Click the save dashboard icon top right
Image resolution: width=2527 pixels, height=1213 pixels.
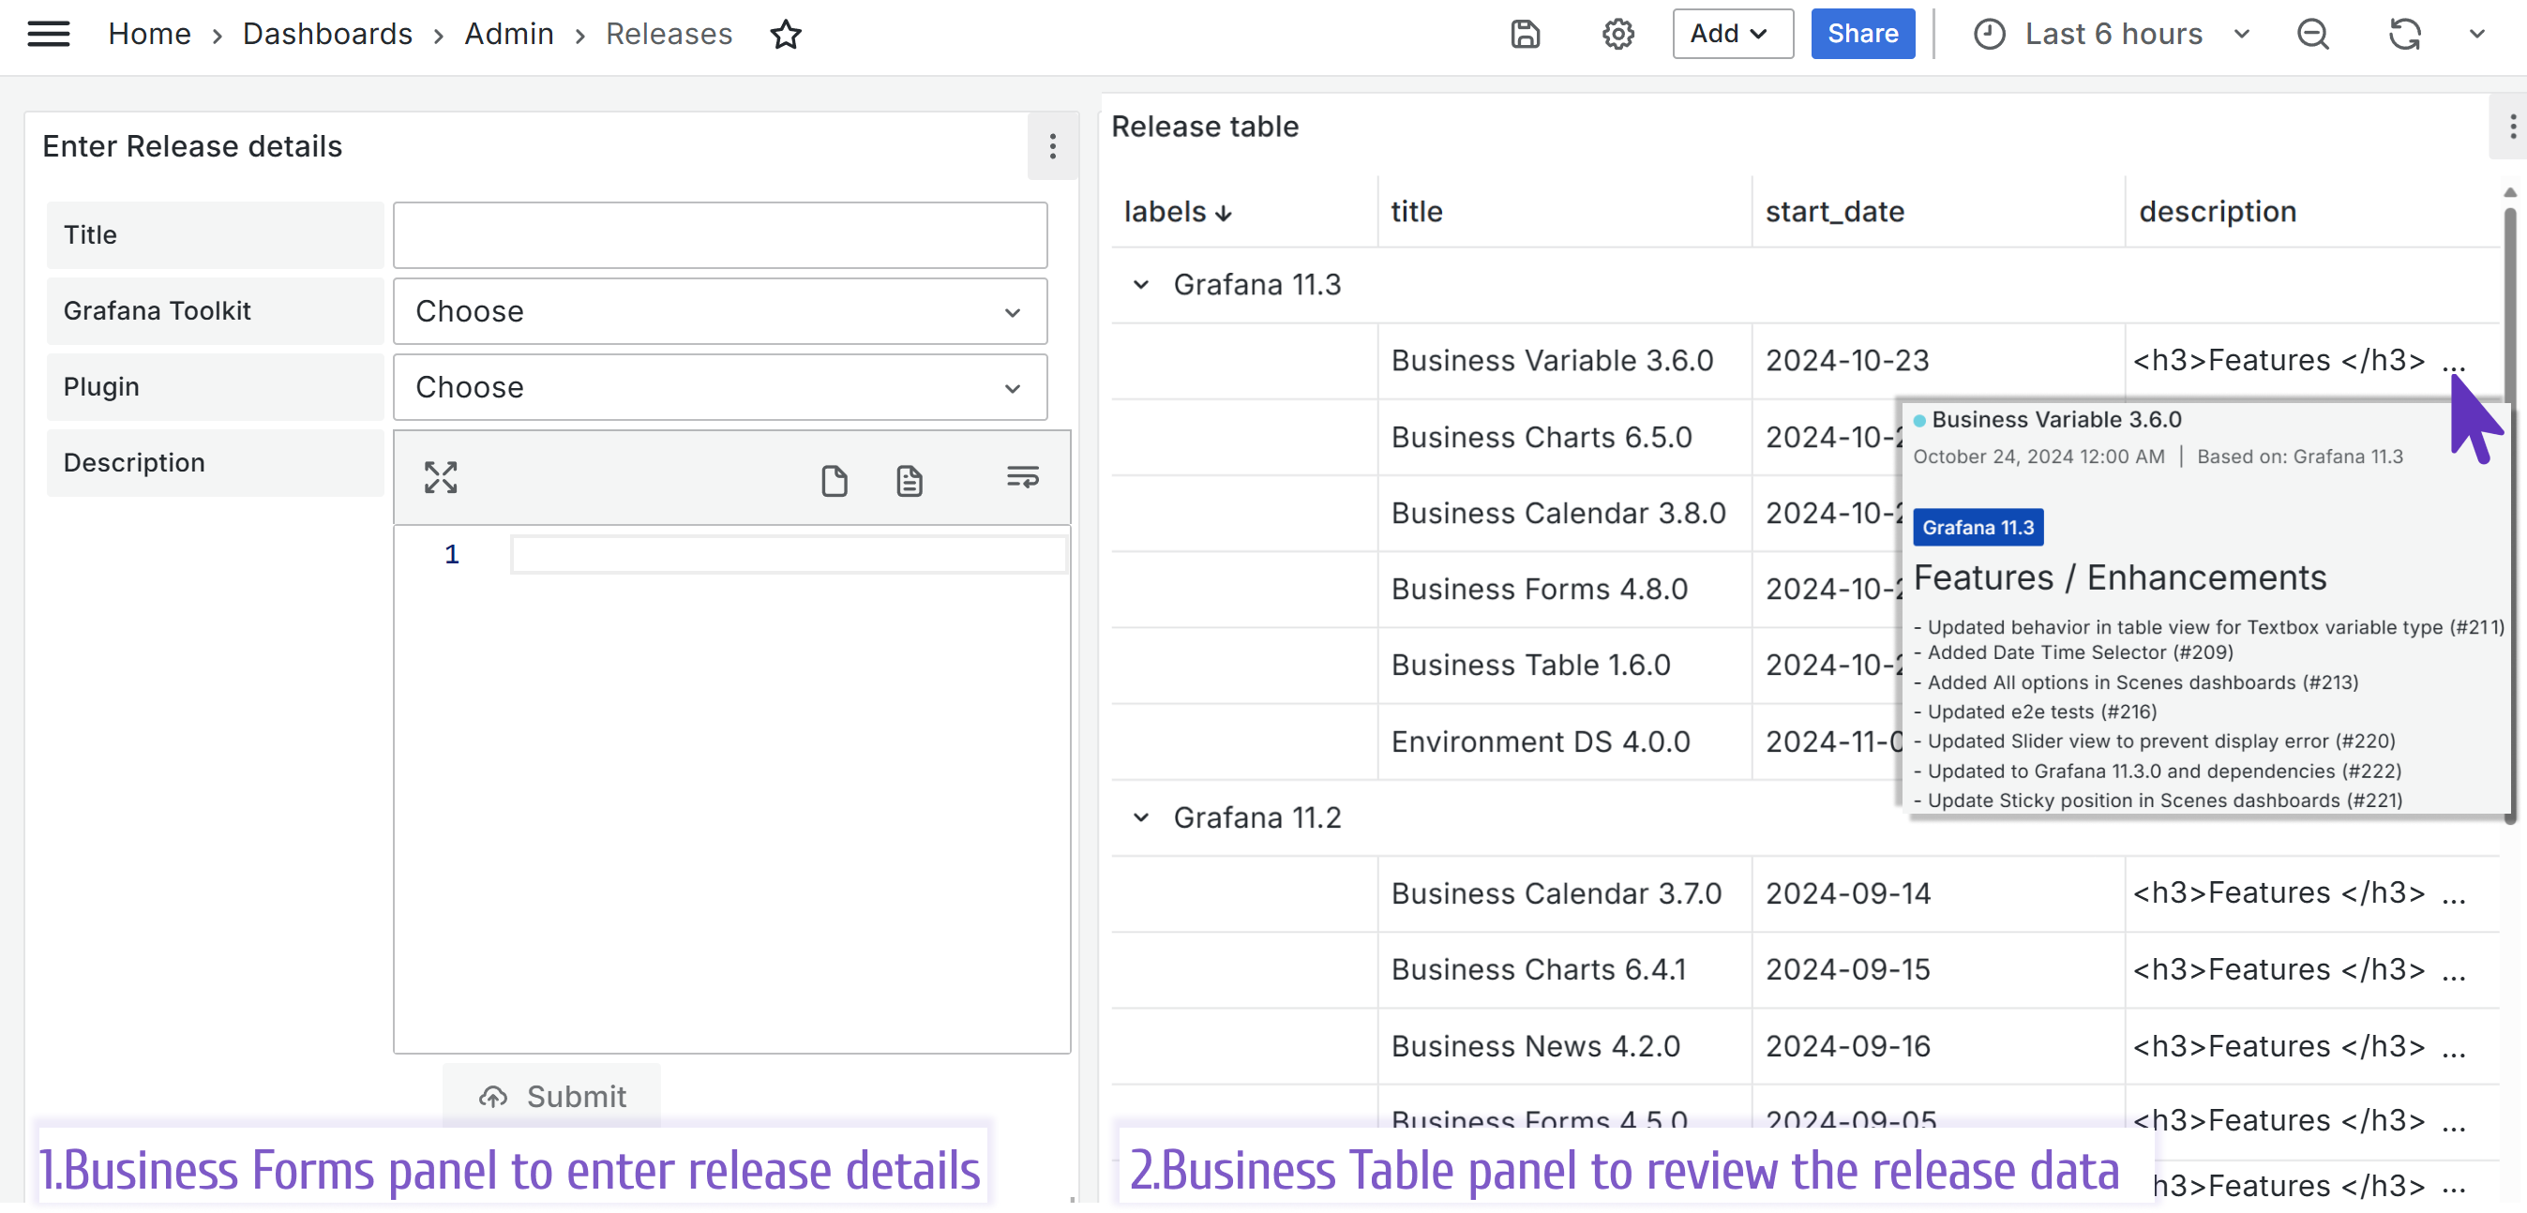pyautogui.click(x=1525, y=34)
